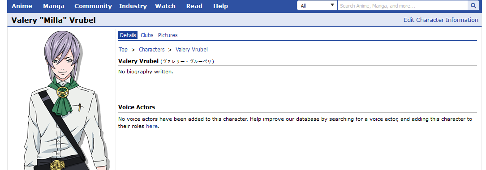Open the Community menu

click(x=93, y=6)
